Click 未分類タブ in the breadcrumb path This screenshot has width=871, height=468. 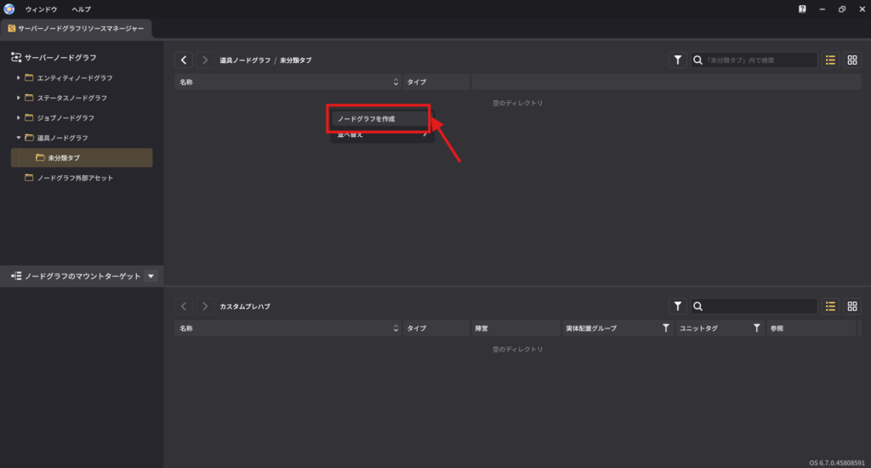coord(295,60)
